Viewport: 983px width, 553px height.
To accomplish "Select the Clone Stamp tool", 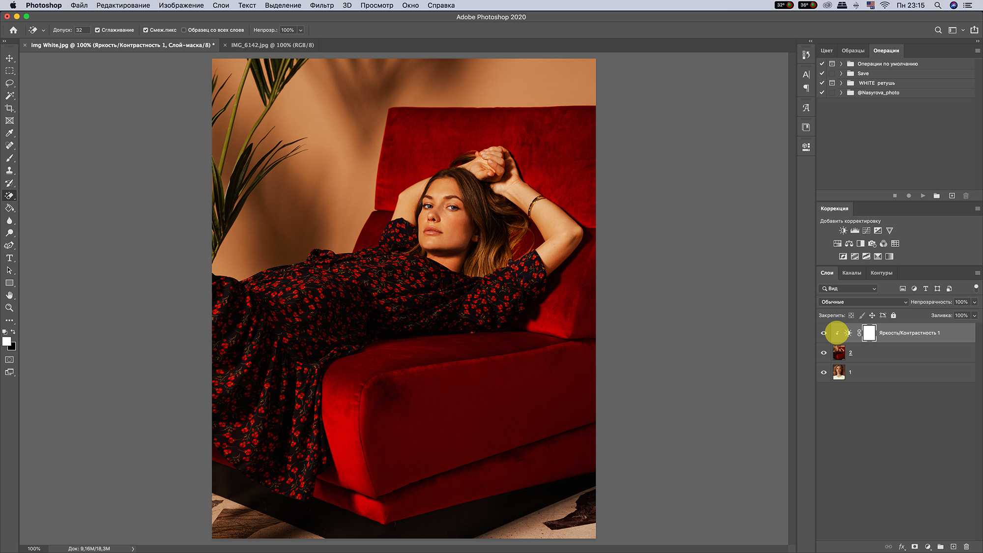I will click(x=9, y=170).
